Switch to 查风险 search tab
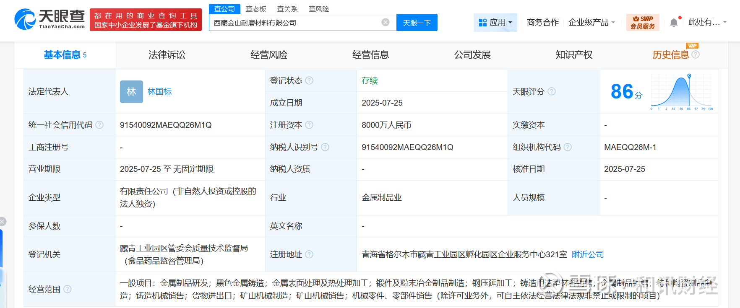This screenshot has height=308, width=740. (319, 9)
